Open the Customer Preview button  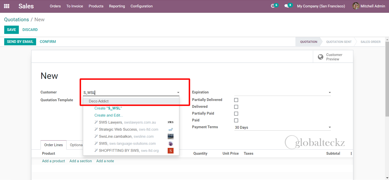333,57
